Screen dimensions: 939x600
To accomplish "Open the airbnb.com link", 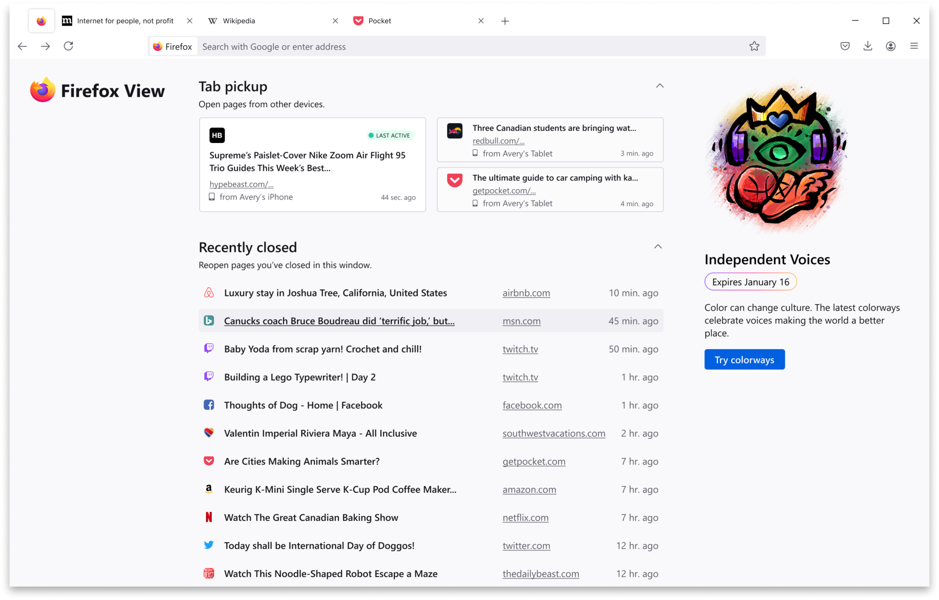I will point(526,293).
